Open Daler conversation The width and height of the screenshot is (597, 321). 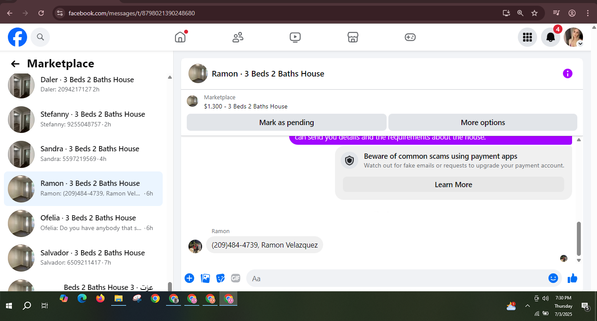[83, 84]
